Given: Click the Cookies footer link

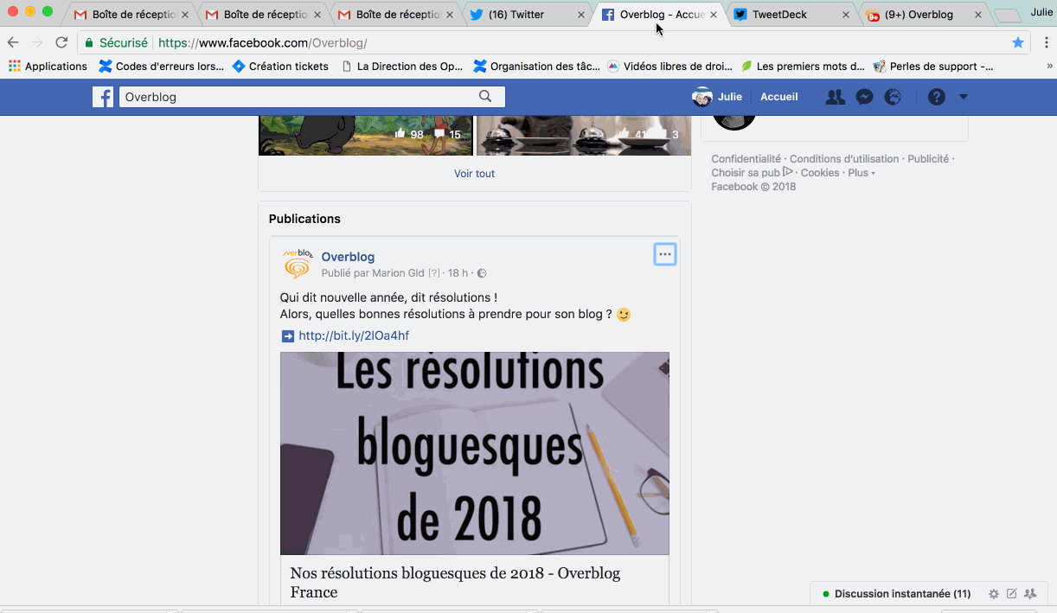Looking at the screenshot, I should 820,173.
